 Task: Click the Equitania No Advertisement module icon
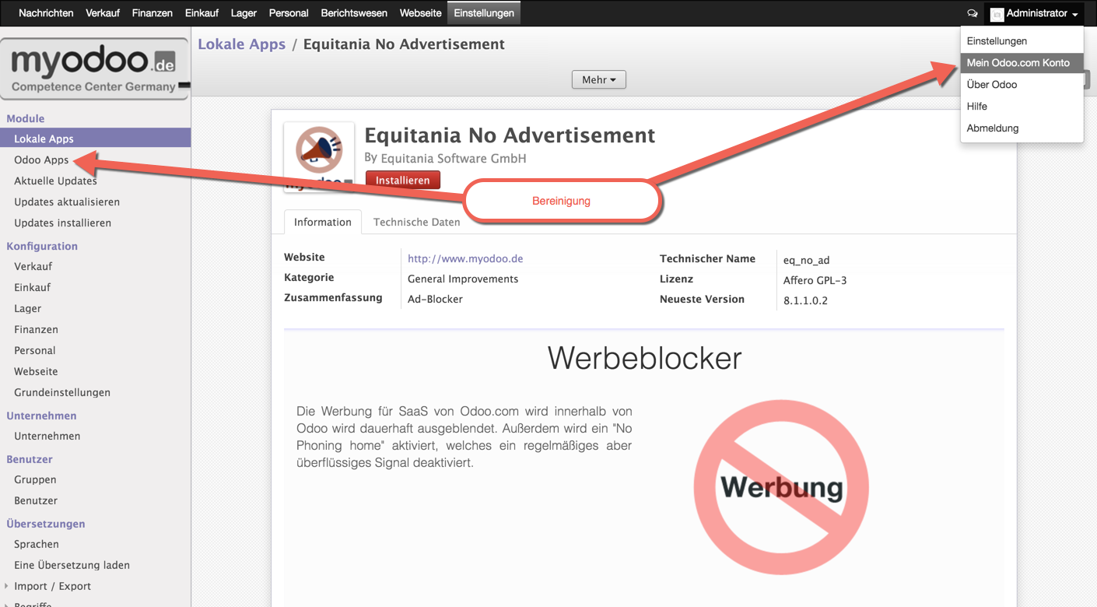pos(319,156)
